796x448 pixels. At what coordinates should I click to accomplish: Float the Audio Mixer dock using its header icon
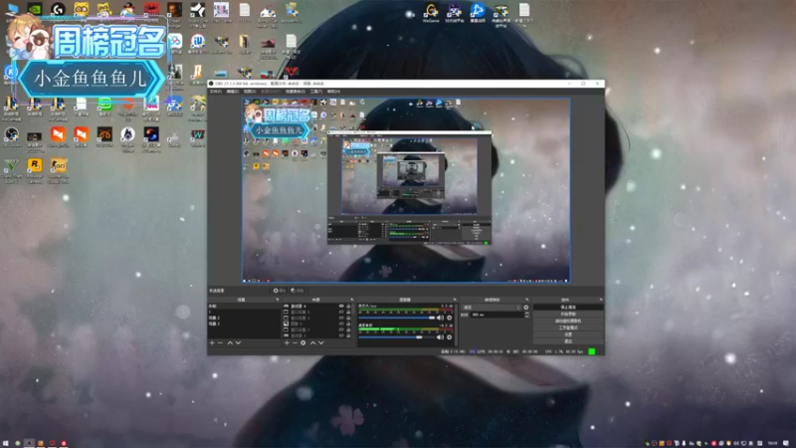pos(455,300)
